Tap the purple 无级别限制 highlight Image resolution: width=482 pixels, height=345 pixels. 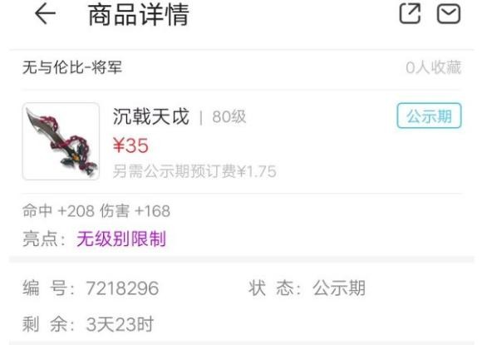coord(121,239)
